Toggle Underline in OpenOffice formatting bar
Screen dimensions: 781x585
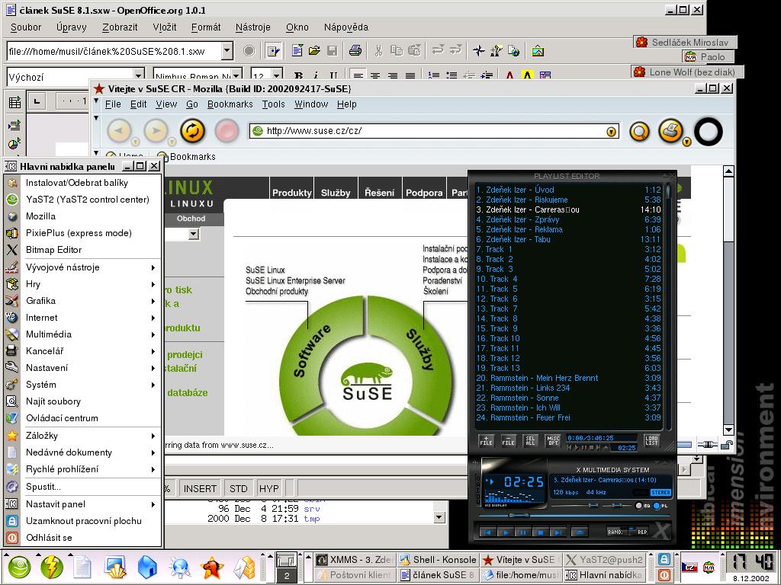333,75
